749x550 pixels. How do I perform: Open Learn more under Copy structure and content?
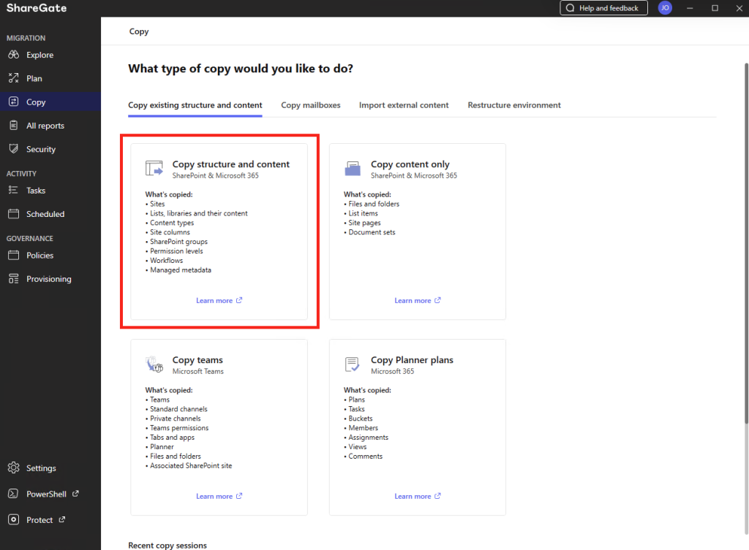coord(219,300)
